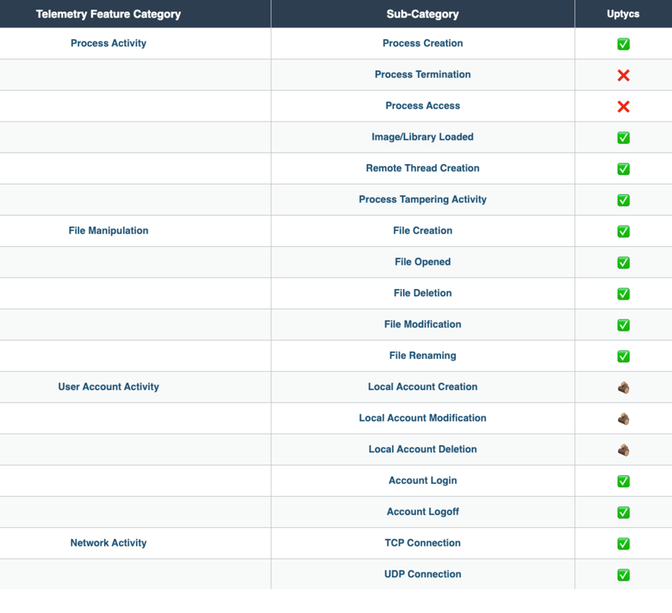The image size is (672, 613).
Task: Click the Account Logoff sub-category text
Action: (x=423, y=512)
